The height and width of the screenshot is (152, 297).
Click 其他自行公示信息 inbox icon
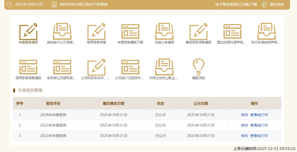[62, 32]
